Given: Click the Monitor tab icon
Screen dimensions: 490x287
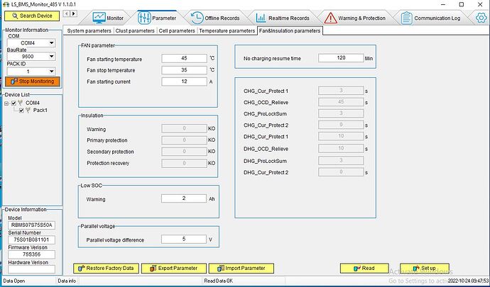Looking at the screenshot, I should click(x=99, y=18).
